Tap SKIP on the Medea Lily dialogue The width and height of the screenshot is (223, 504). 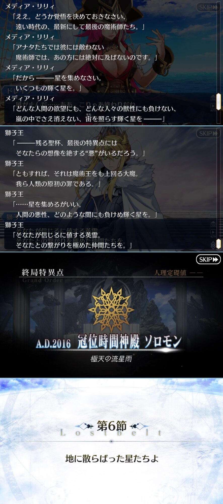(x=208, y=7)
